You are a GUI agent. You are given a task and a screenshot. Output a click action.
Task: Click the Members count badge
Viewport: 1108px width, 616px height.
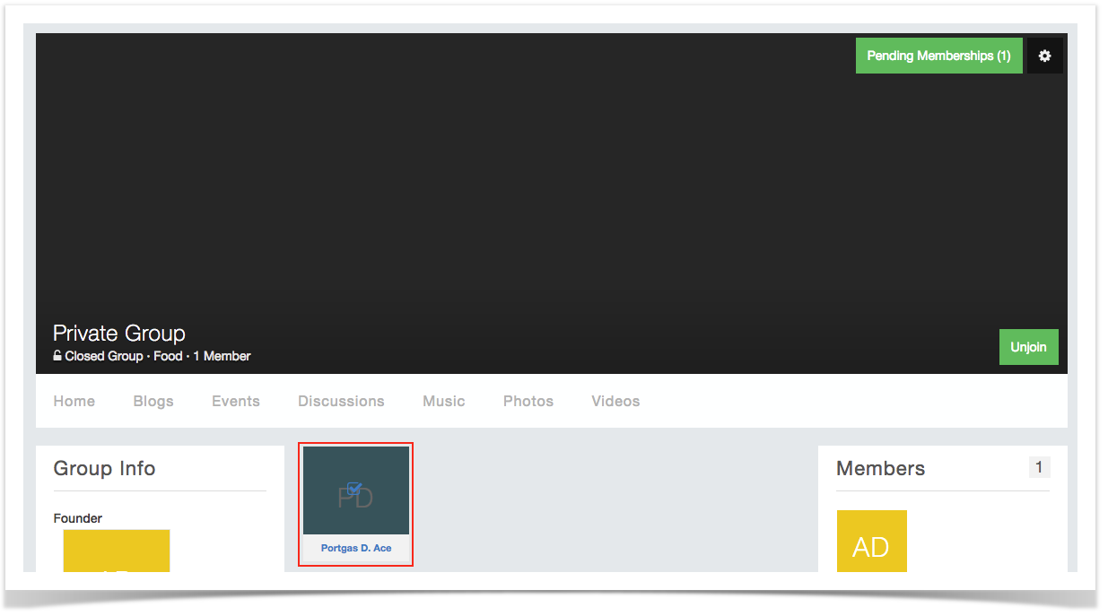tap(1039, 467)
